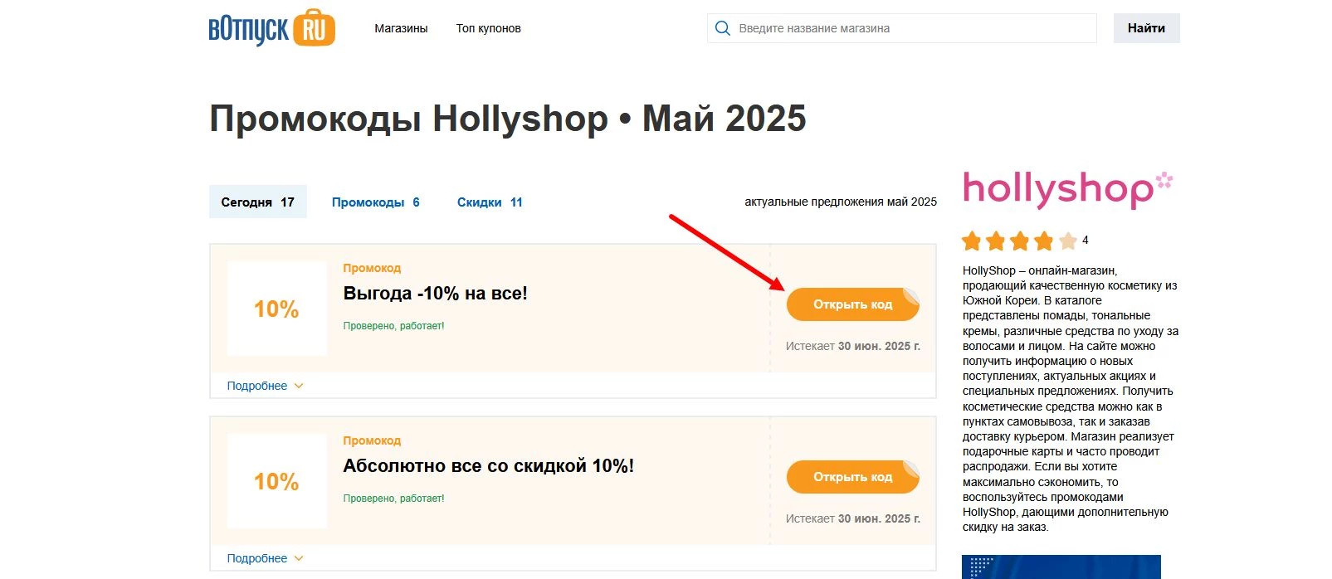The image size is (1332, 579).
Task: Collapse the first coupon via its chevron arrow
Action: [299, 386]
